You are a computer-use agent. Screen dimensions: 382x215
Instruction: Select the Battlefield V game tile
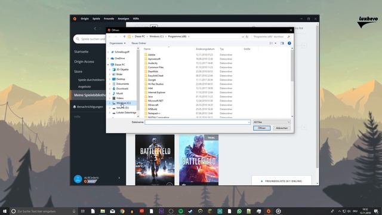point(199,160)
